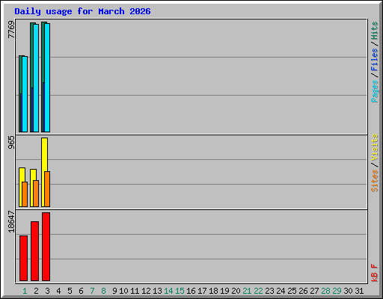Click the 965 visits axis value
383x299 pixels.
(11, 142)
